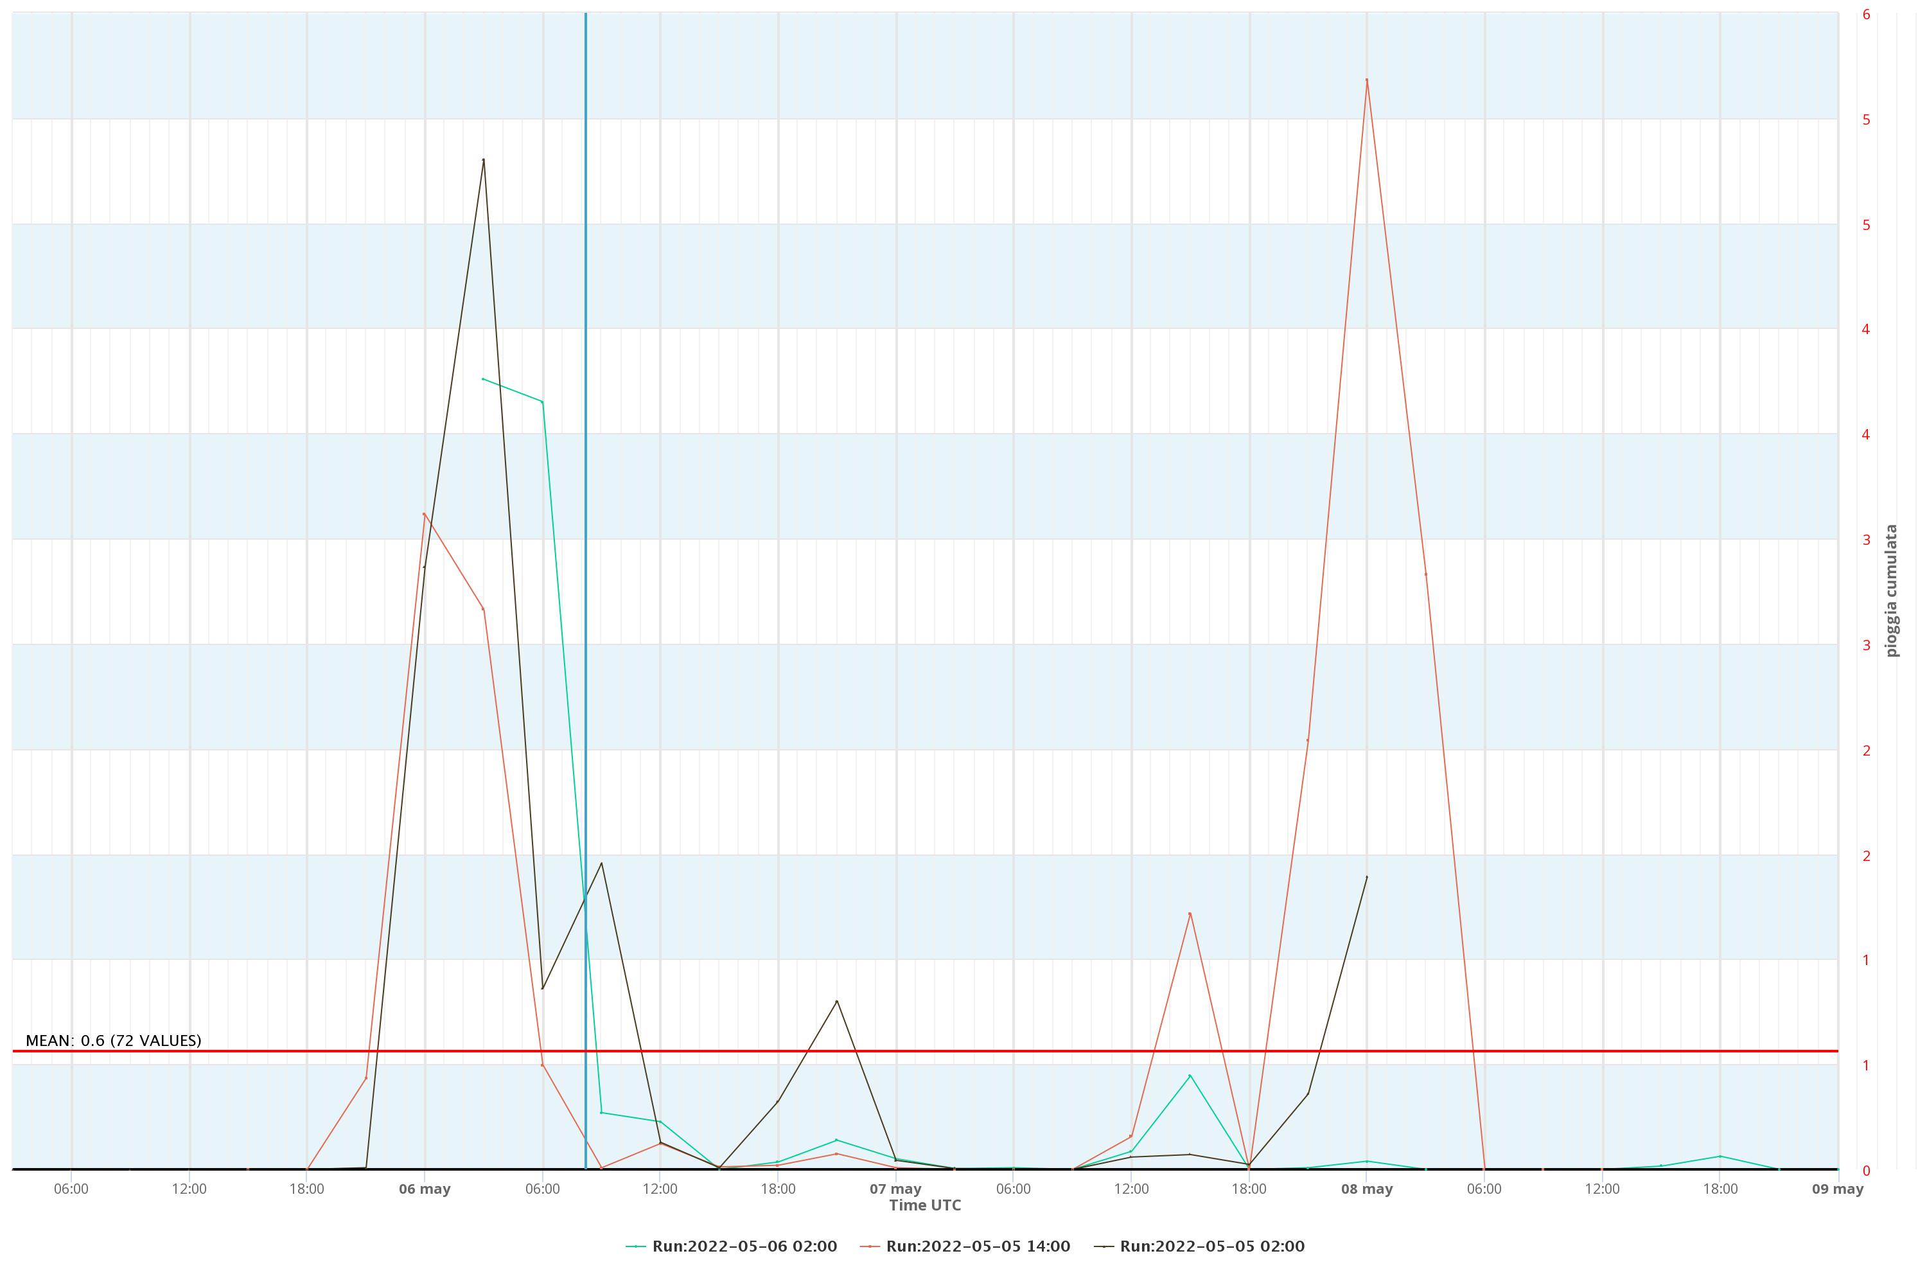Select the black series highest peak point
The image size is (1927, 1285).
tap(484, 160)
